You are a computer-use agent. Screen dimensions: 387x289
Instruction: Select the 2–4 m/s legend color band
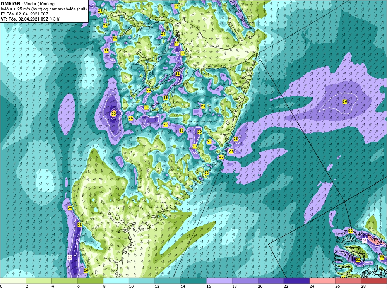click(x=39, y=281)
